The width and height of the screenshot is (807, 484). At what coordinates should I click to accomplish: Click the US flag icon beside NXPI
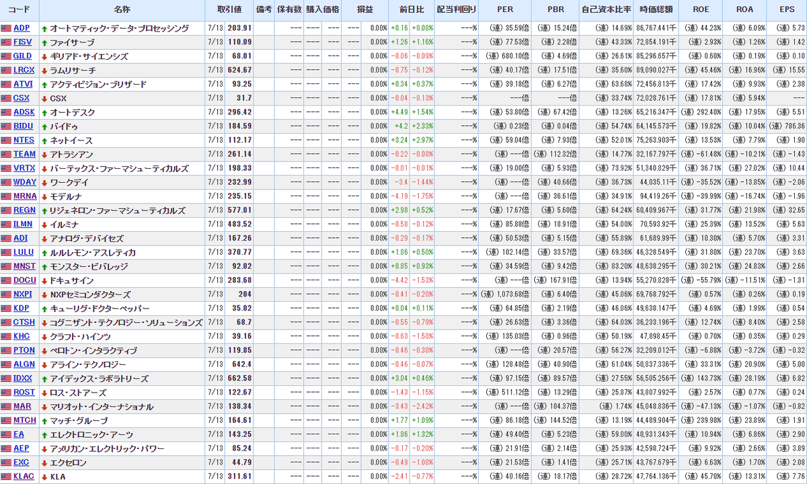pos(7,294)
